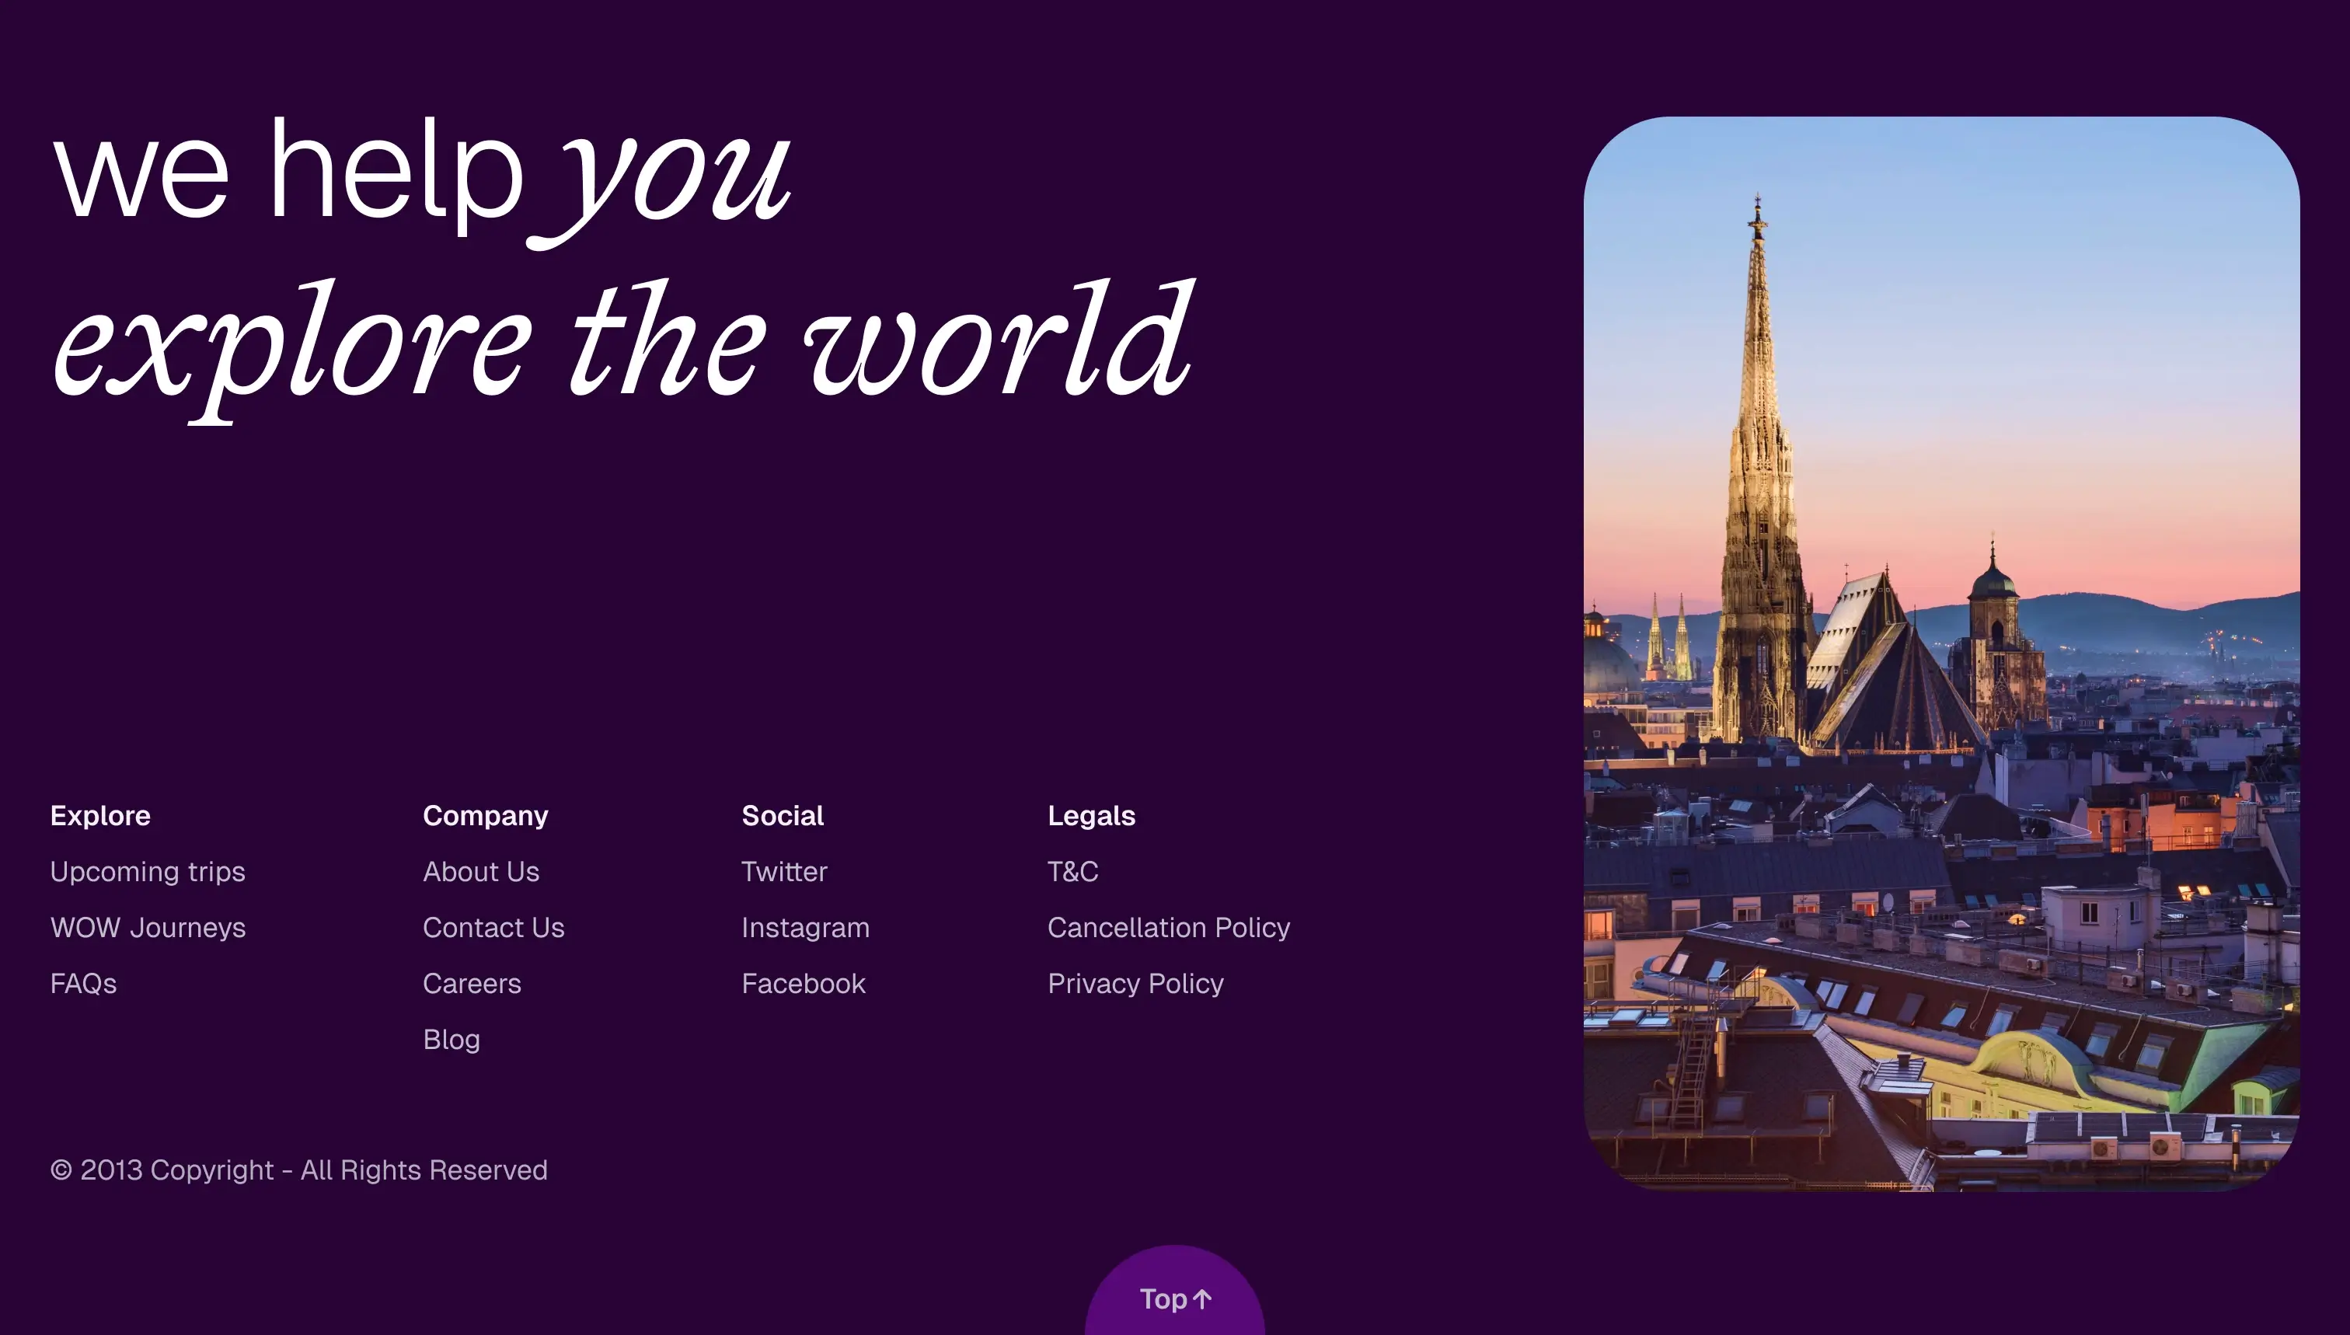
Task: Open the Blog link
Action: (451, 1039)
